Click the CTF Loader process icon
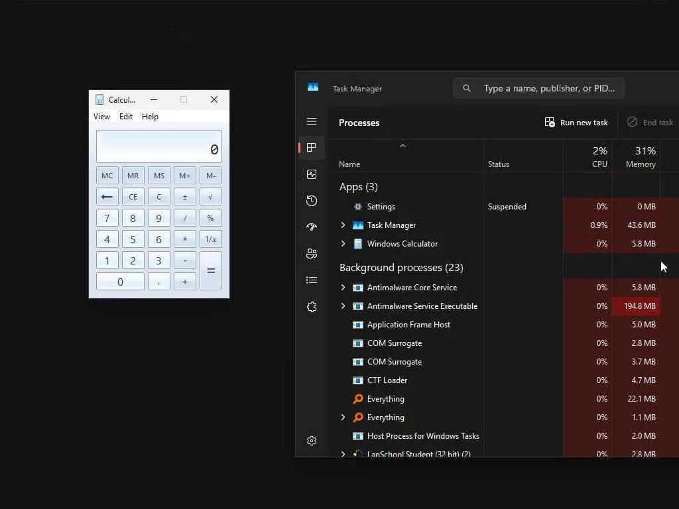The height and width of the screenshot is (509, 679). point(357,380)
